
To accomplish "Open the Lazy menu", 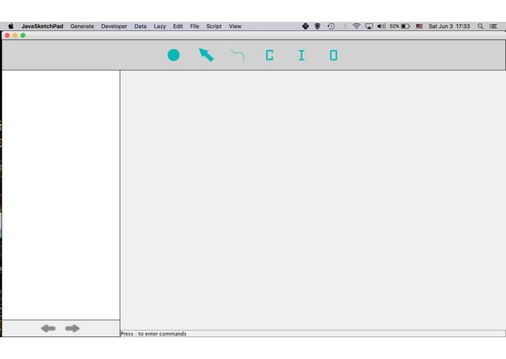I will click(x=159, y=26).
